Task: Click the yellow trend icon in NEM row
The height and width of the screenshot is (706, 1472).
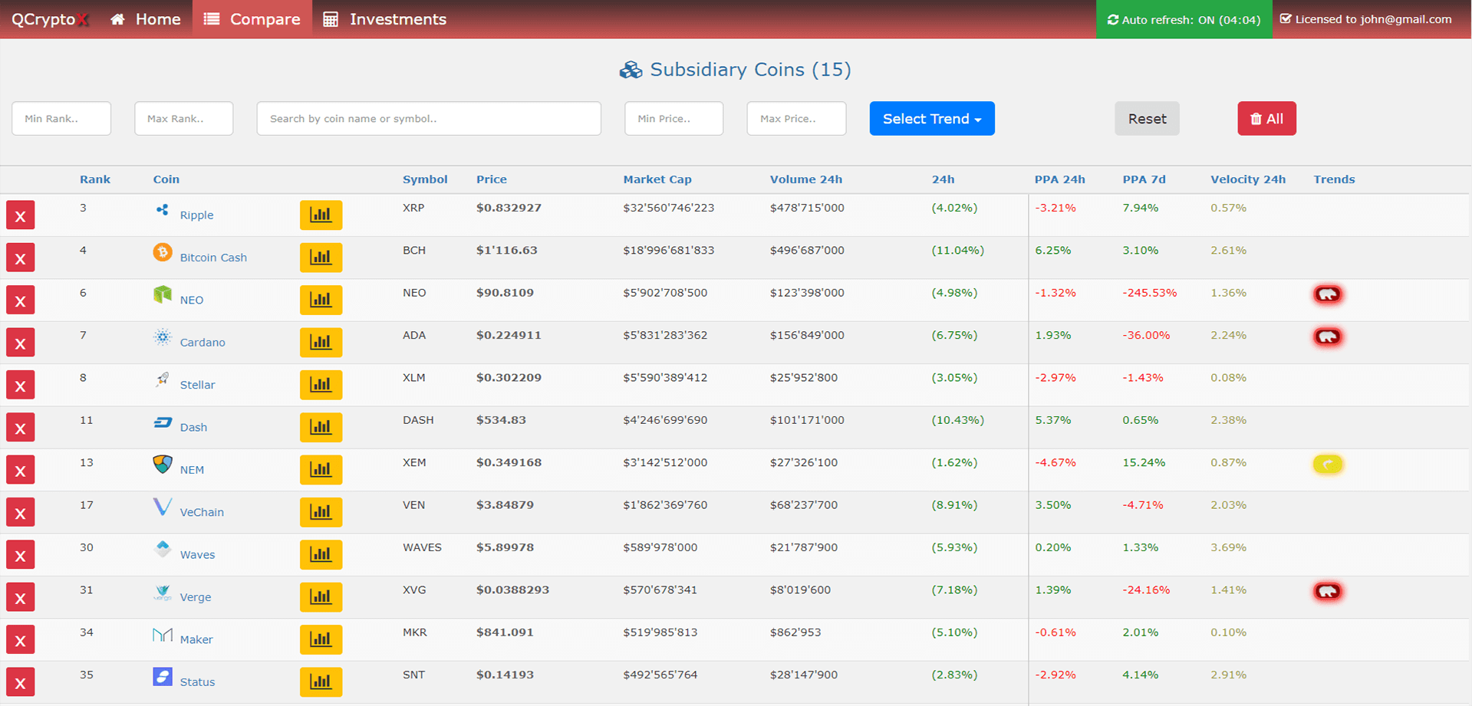Action: pyautogui.click(x=1328, y=464)
